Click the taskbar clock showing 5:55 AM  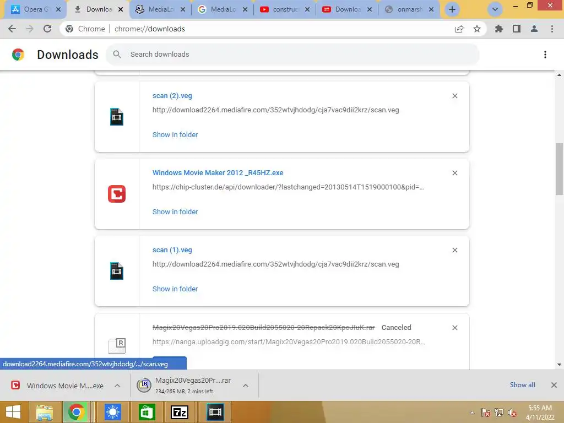pyautogui.click(x=540, y=413)
